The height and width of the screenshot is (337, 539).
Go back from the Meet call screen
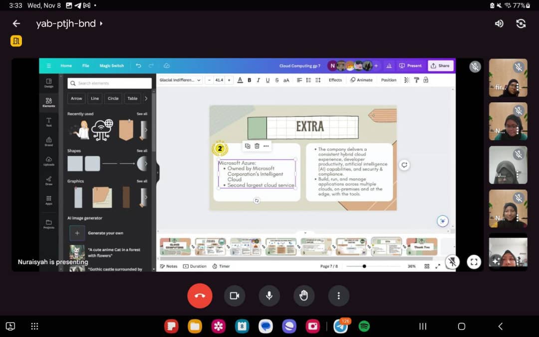pos(16,23)
